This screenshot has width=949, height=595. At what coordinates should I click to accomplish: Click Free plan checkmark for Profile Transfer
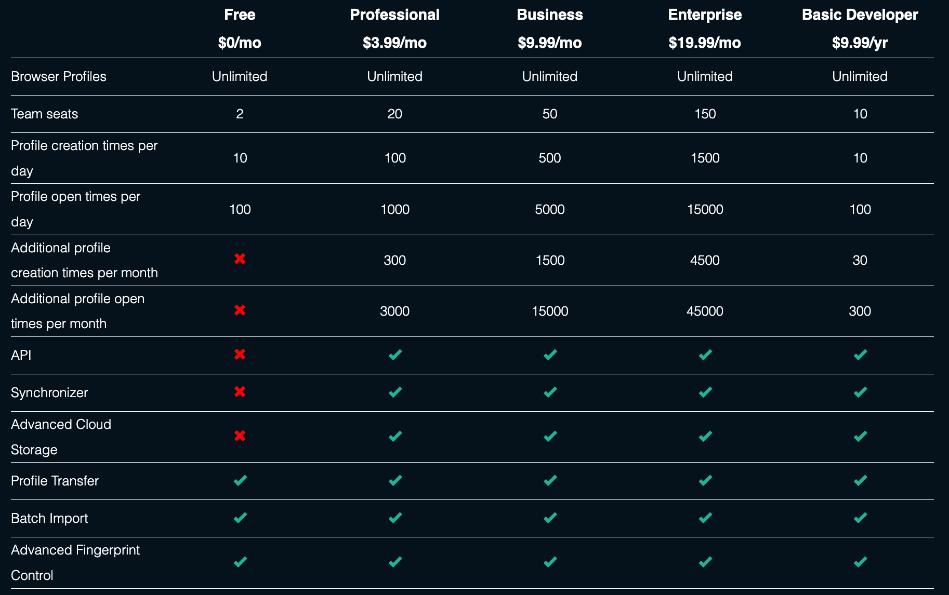(x=240, y=480)
